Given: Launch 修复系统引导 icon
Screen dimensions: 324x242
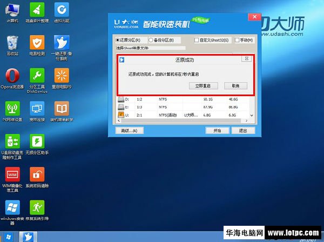Looking at the screenshot, I should tap(37, 210).
